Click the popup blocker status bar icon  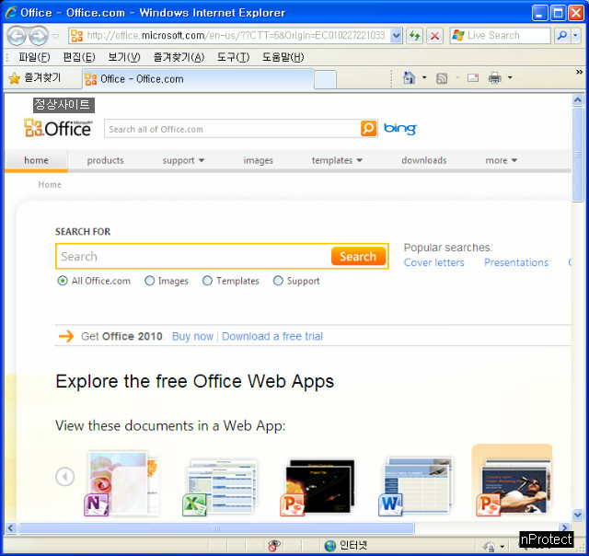(x=274, y=545)
